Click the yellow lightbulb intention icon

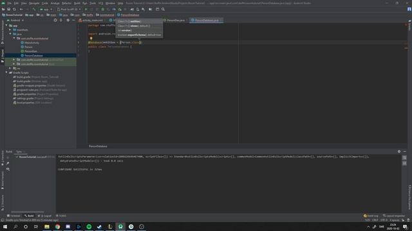pyautogui.click(x=91, y=38)
